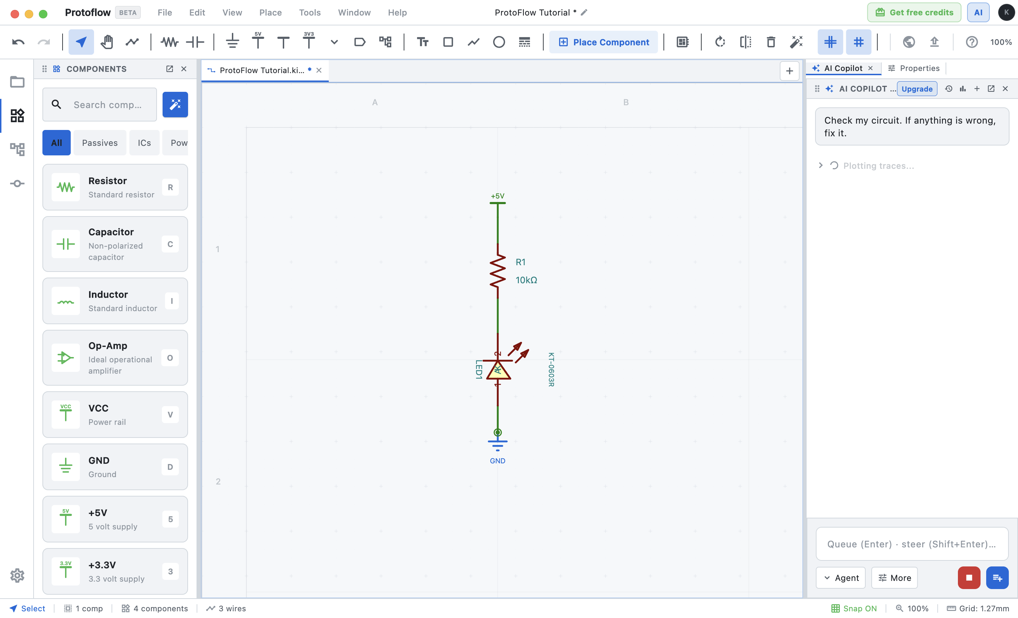Select the line drawing tool
Viewport: 1018px width, 618px height.
(x=473, y=42)
